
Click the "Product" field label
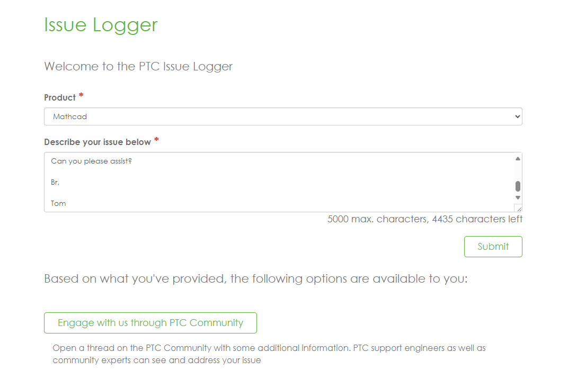click(60, 97)
